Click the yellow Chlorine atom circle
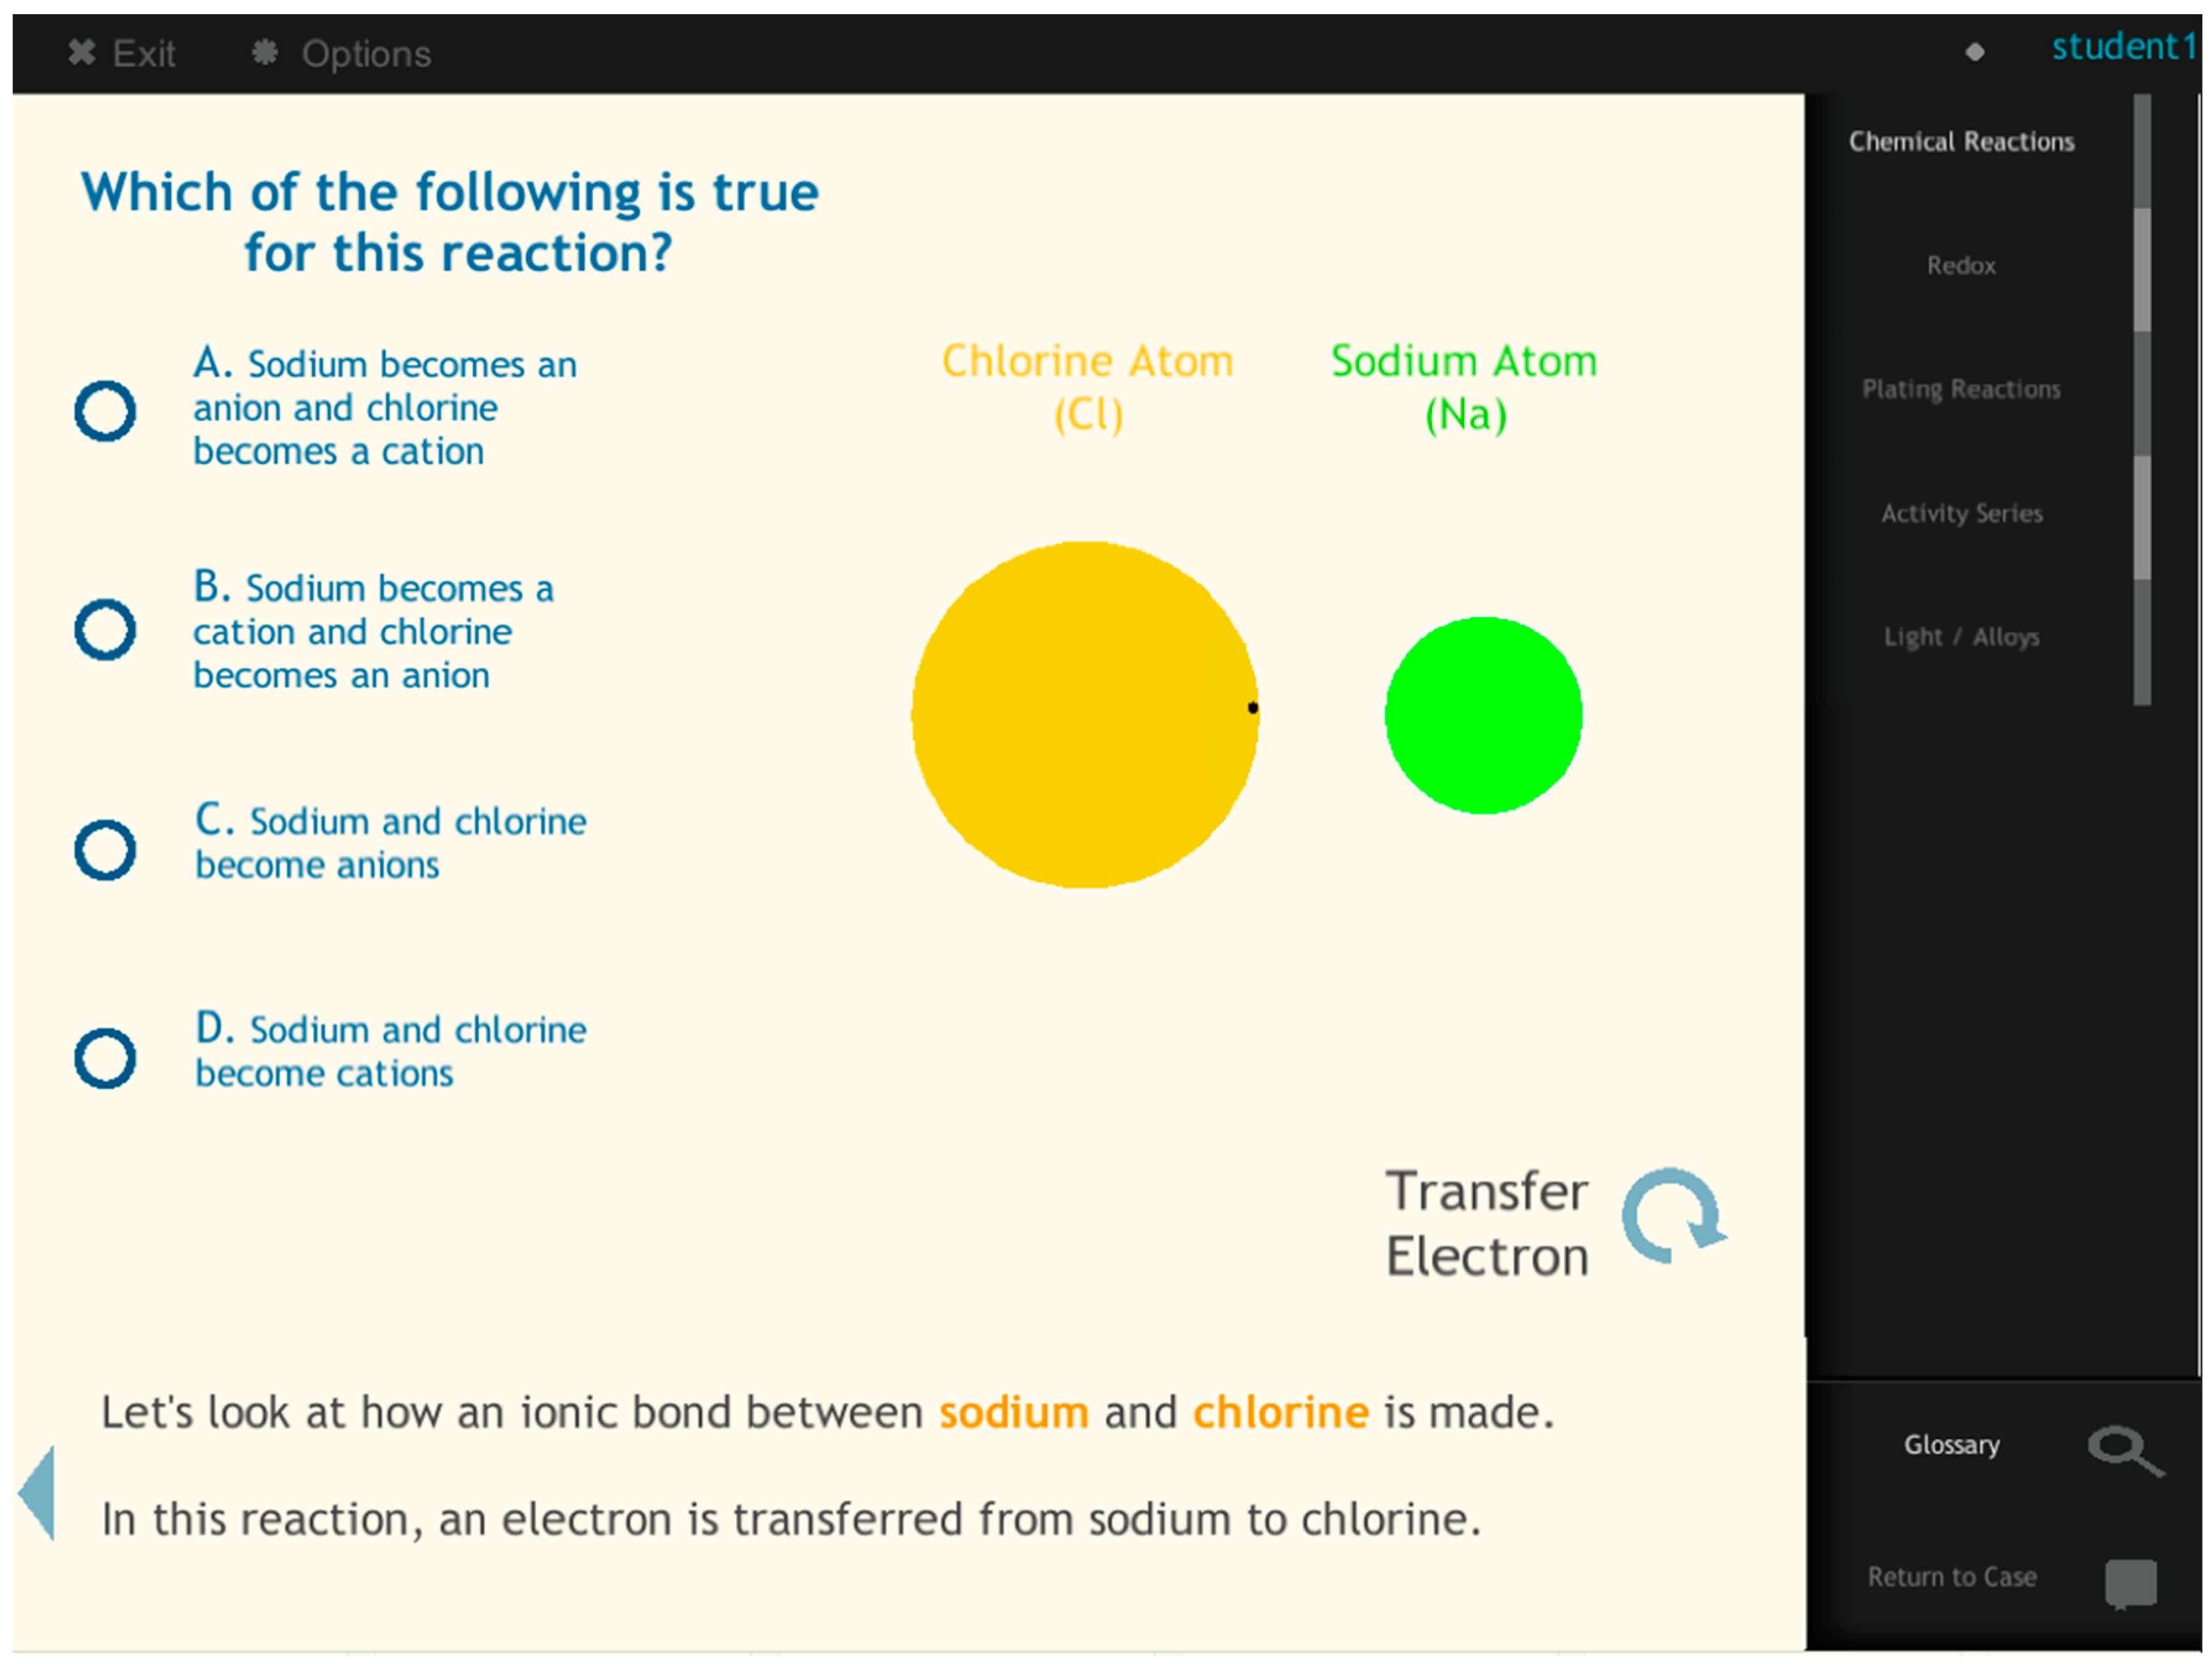Viewport: 2212px width, 1664px height. 1084,714
